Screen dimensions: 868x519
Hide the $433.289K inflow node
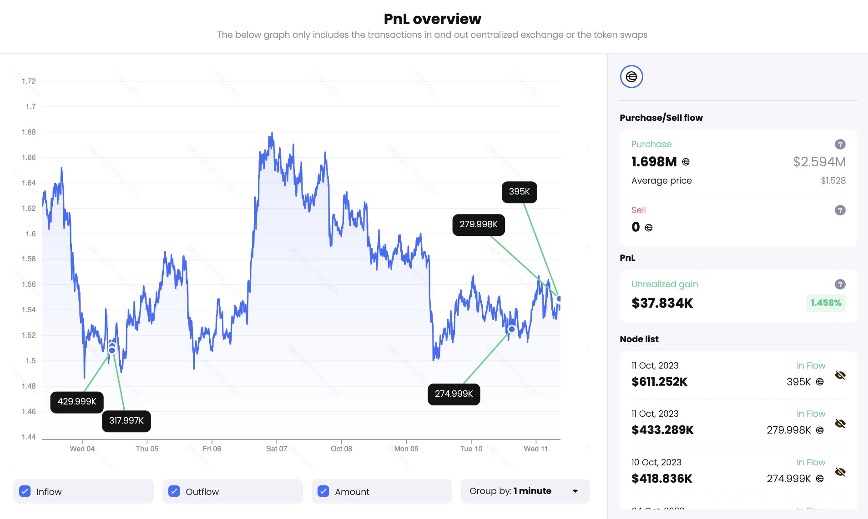click(x=840, y=424)
